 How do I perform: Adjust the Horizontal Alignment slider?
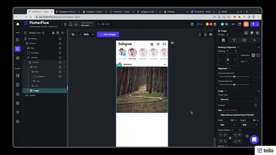click(234, 77)
